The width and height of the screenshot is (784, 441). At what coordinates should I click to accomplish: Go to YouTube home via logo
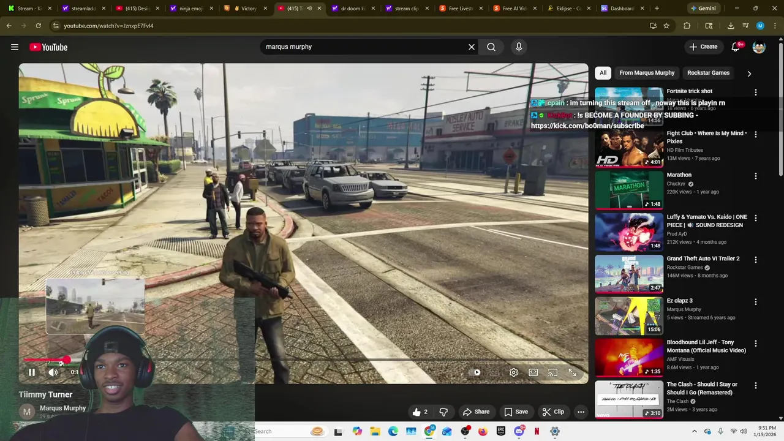tap(48, 47)
